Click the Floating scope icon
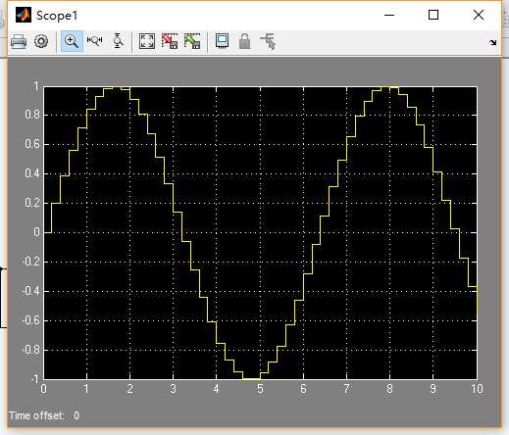509x435 pixels. click(x=222, y=41)
